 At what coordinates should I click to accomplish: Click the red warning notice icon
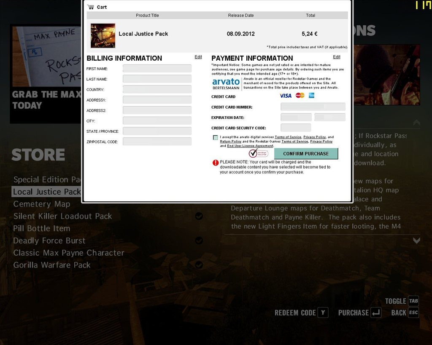click(x=216, y=163)
